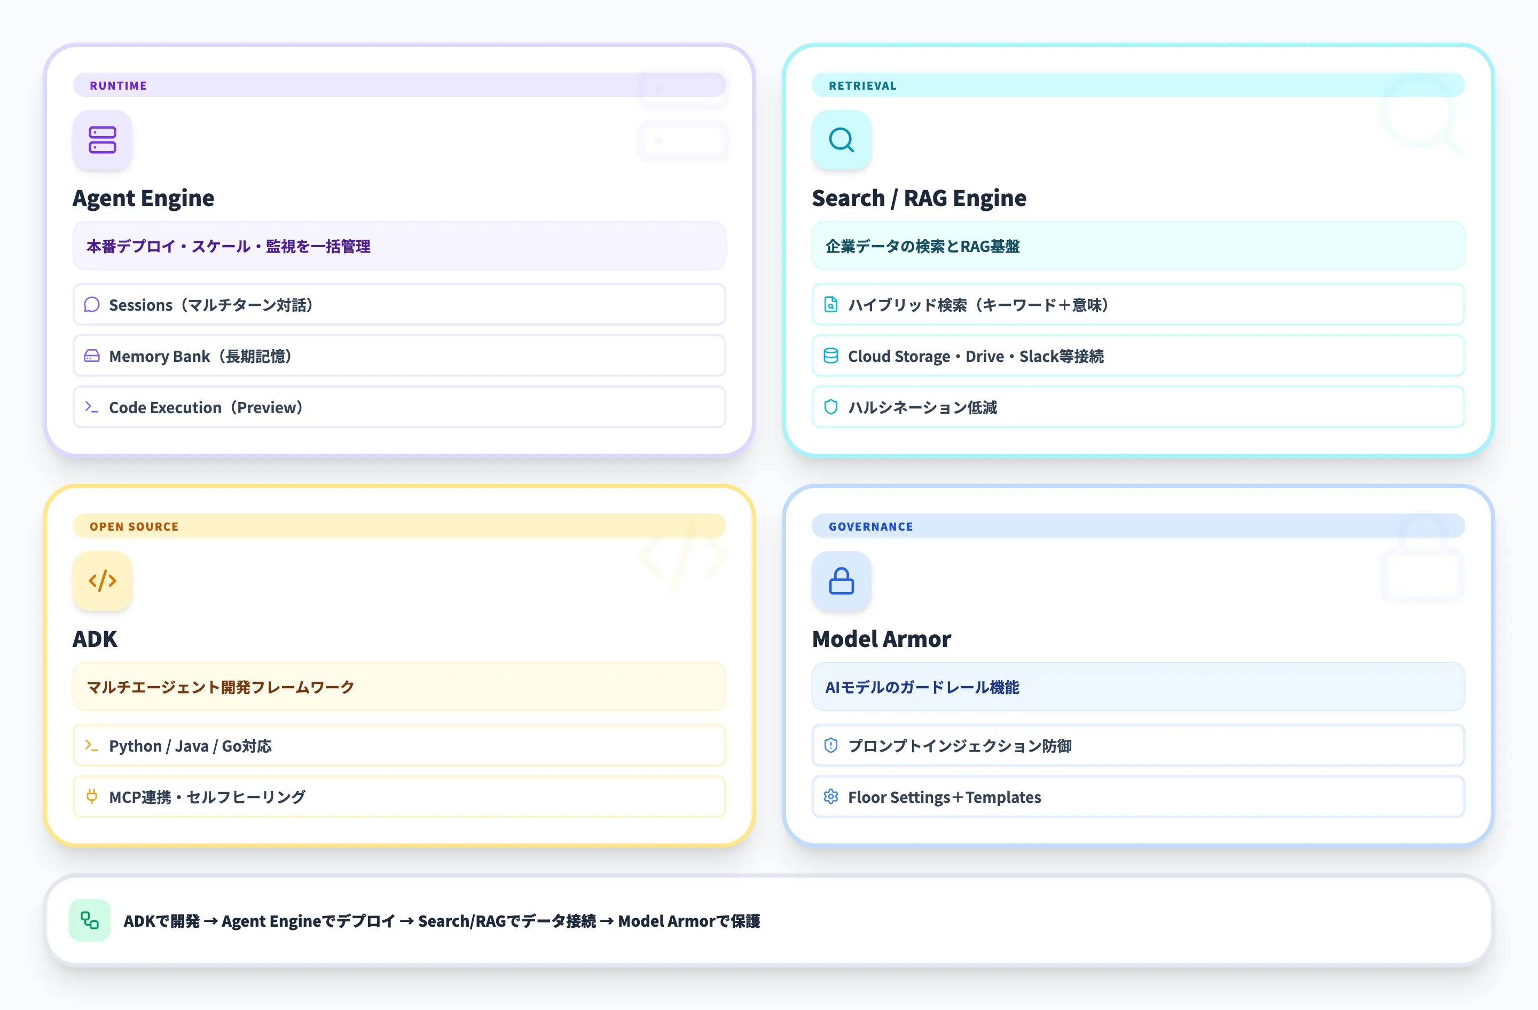
Task: Select the ADK code icon
Action: pos(102,581)
